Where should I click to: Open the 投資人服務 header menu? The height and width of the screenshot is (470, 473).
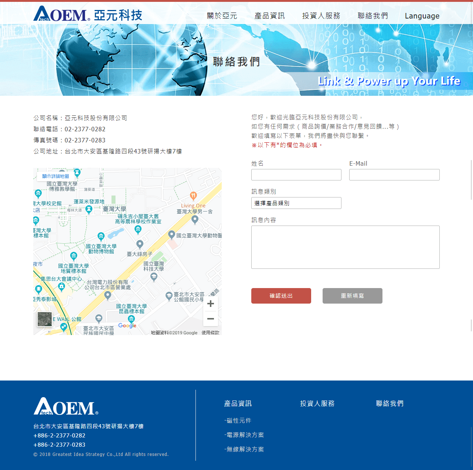pos(321,16)
